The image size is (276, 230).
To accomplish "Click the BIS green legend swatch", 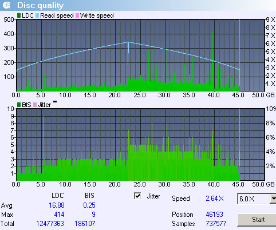I will [19, 105].
